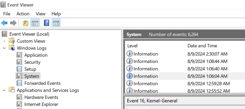The height and width of the screenshot is (109, 245).
Task: Click the Forward arrow toolbar icon
Action: (x=13, y=23)
